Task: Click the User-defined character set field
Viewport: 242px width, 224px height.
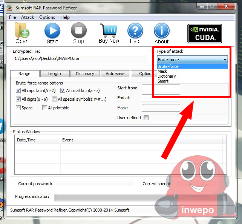Action: (x=190, y=118)
